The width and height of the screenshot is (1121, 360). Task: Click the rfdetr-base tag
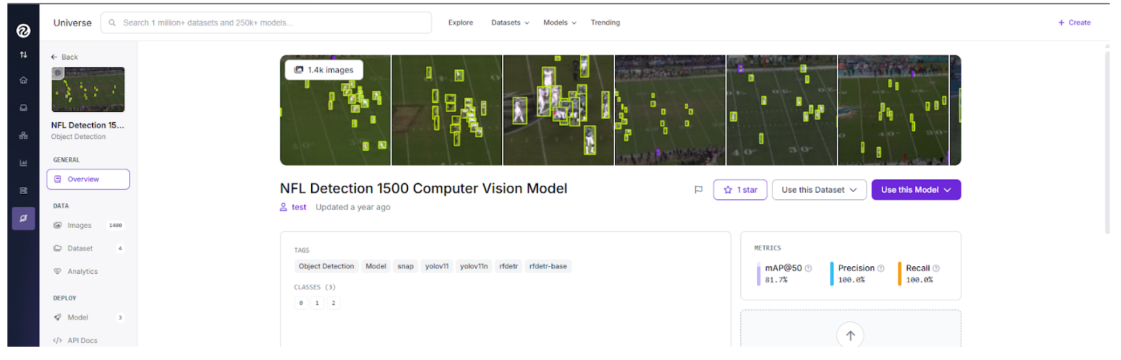tap(548, 266)
